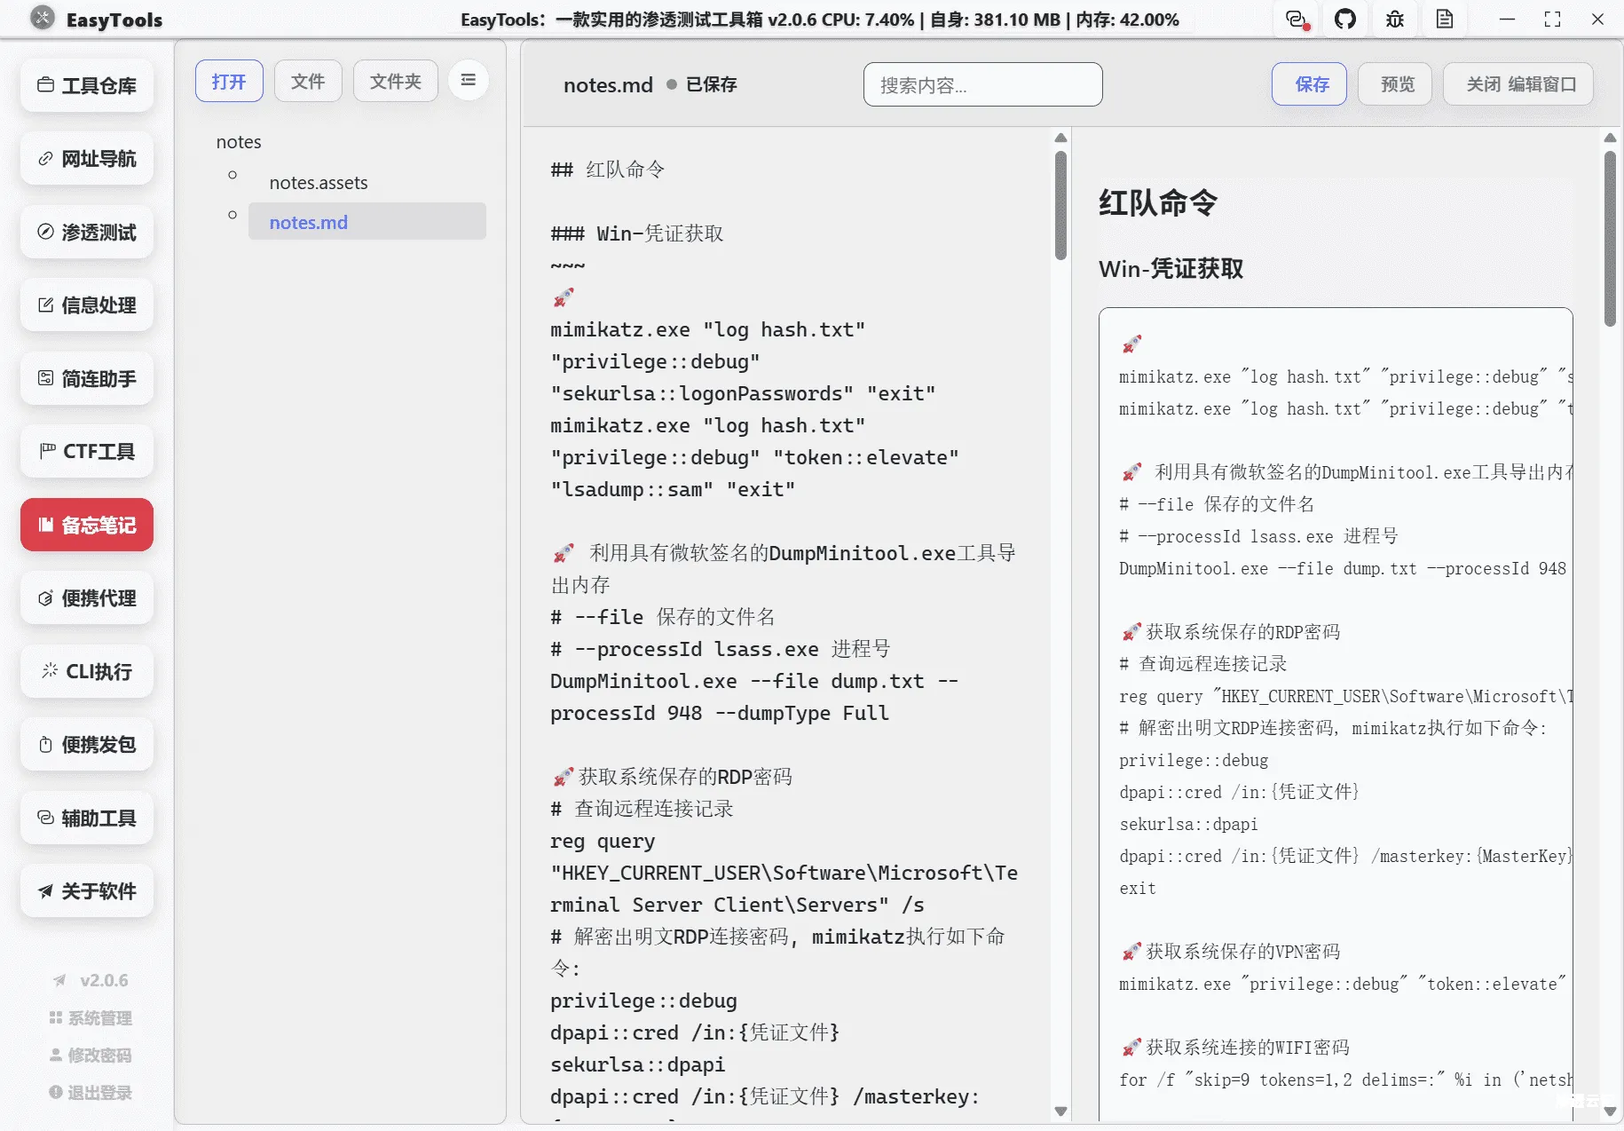Screen dimensions: 1624x1131
Task: Collapse the notes.md tree node marker
Action: pos(233,214)
